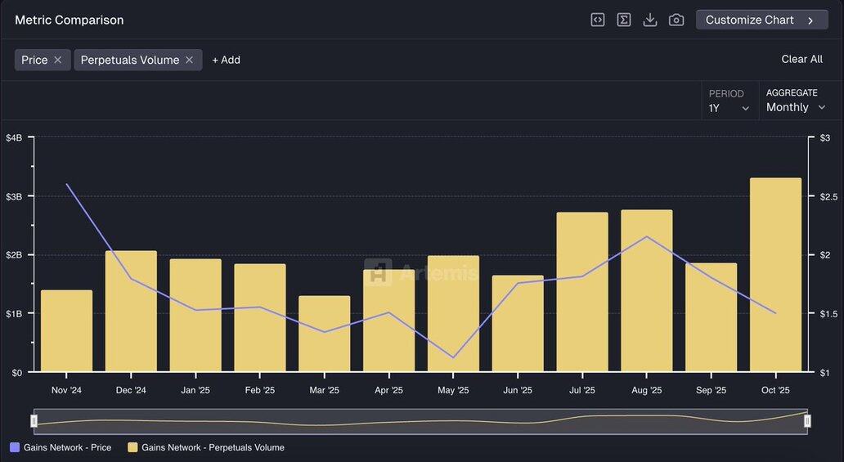Click the download chart icon

(650, 20)
